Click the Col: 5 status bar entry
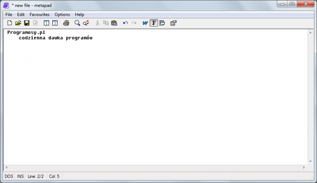 54,177
